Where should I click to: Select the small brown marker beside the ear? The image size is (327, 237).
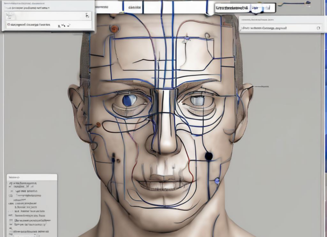coord(98,124)
